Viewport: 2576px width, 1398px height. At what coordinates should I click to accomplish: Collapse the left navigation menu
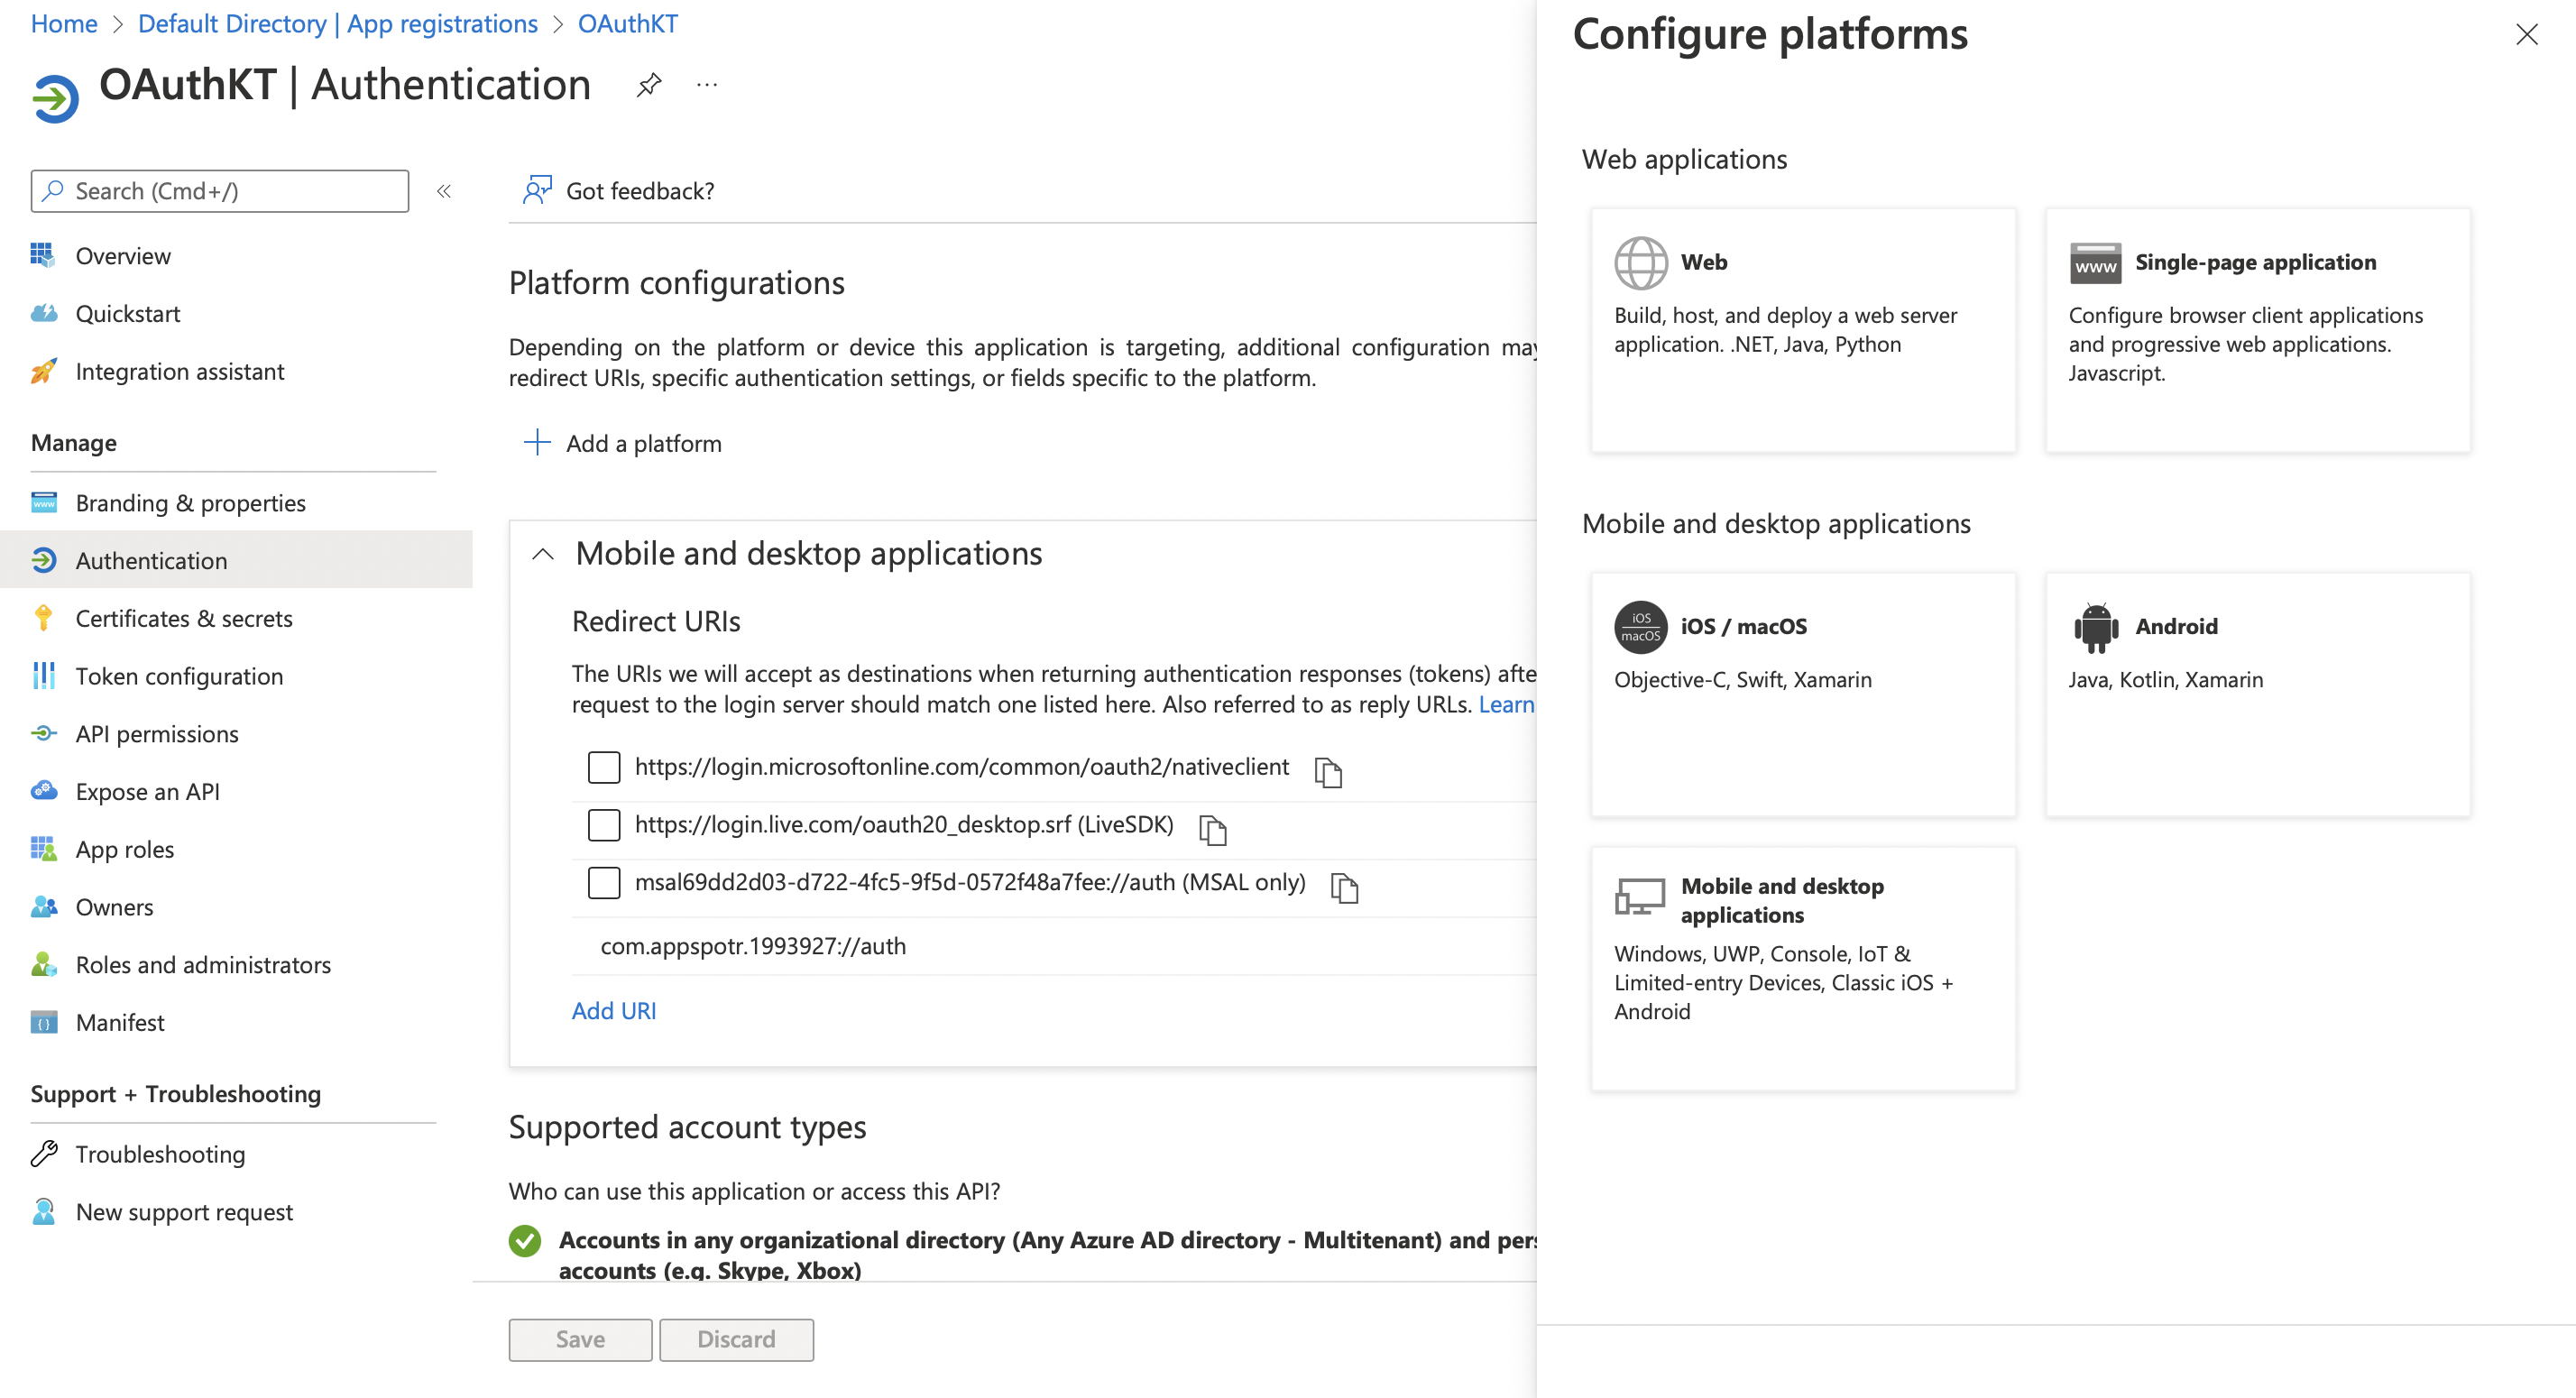[x=444, y=191]
